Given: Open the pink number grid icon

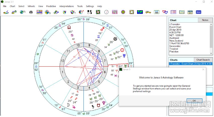Looking at the screenshot, I should (x=115, y=12).
